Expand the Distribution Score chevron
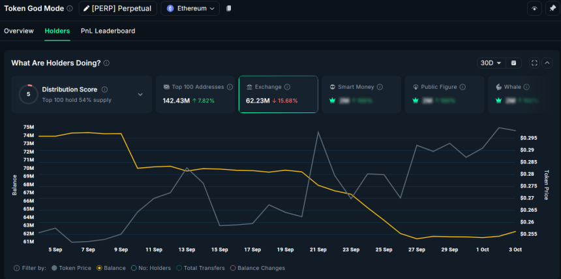The width and height of the screenshot is (561, 279). [140, 94]
